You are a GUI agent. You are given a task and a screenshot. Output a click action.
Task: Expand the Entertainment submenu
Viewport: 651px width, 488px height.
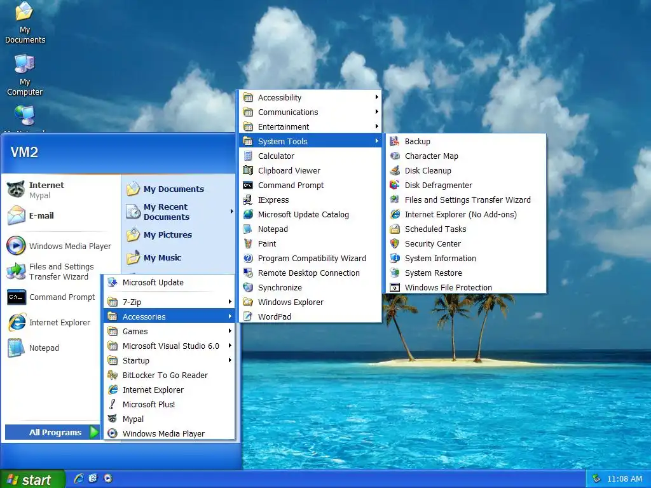coord(310,126)
